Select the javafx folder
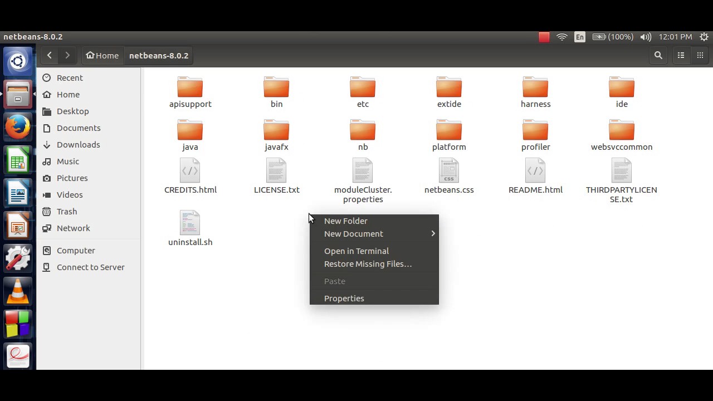The image size is (713, 401). pos(276,135)
